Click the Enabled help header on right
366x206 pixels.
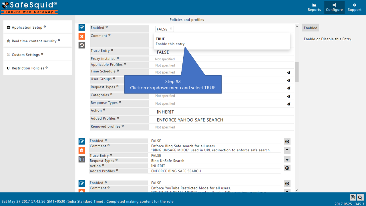pos(311,28)
